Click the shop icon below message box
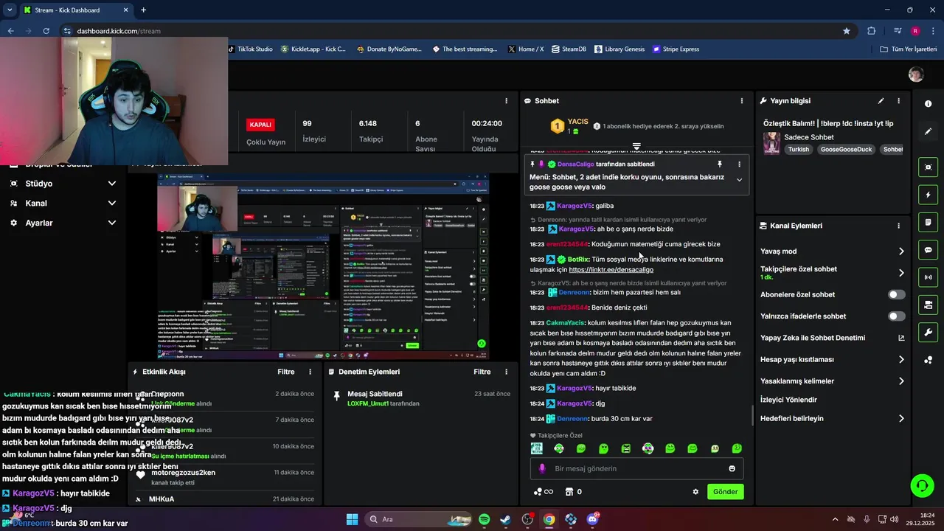Screen dimensions: 944x531 569,492
